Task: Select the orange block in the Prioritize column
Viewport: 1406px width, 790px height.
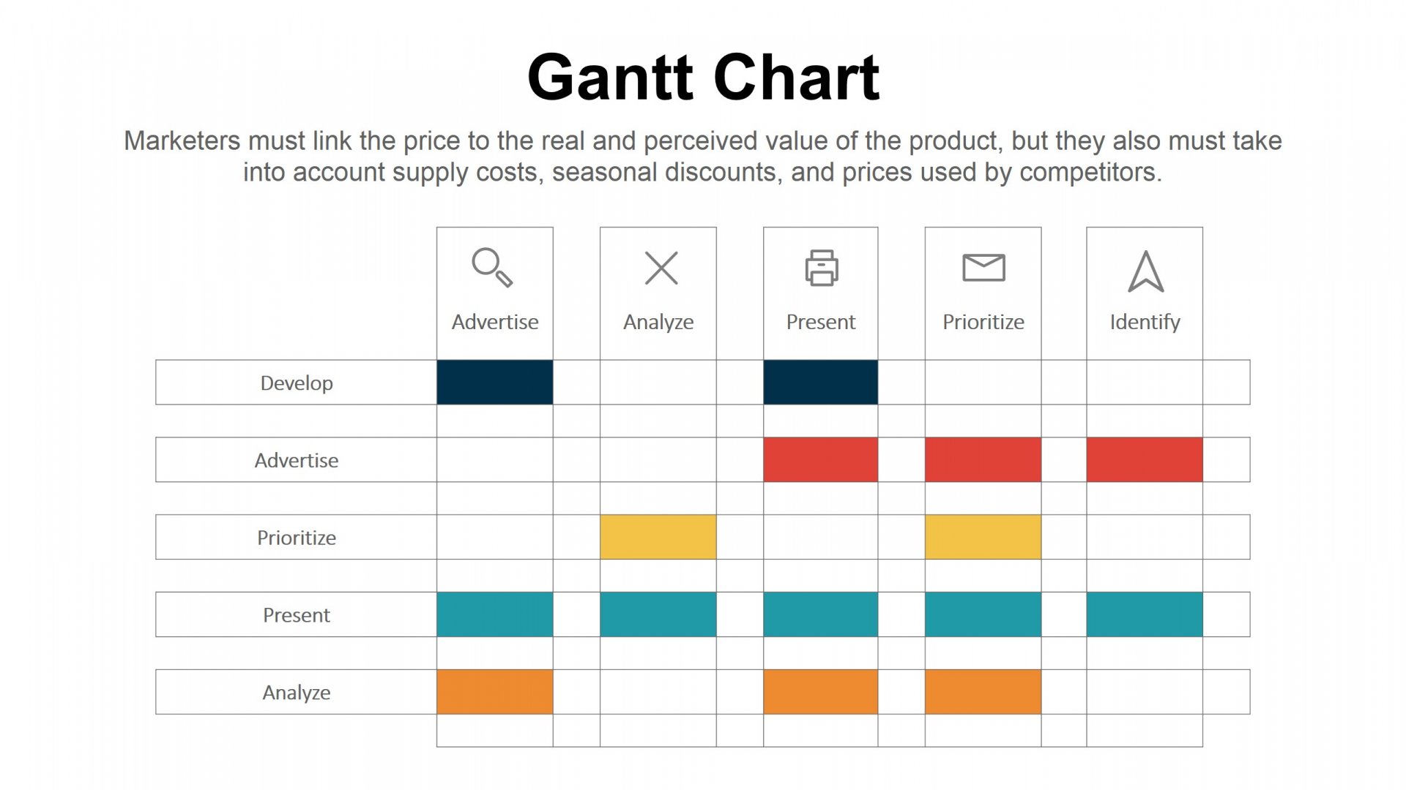Action: (x=983, y=692)
